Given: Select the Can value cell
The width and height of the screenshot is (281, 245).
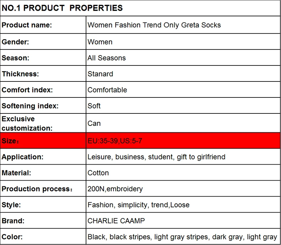Looking at the screenshot, I should [x=183, y=123].
